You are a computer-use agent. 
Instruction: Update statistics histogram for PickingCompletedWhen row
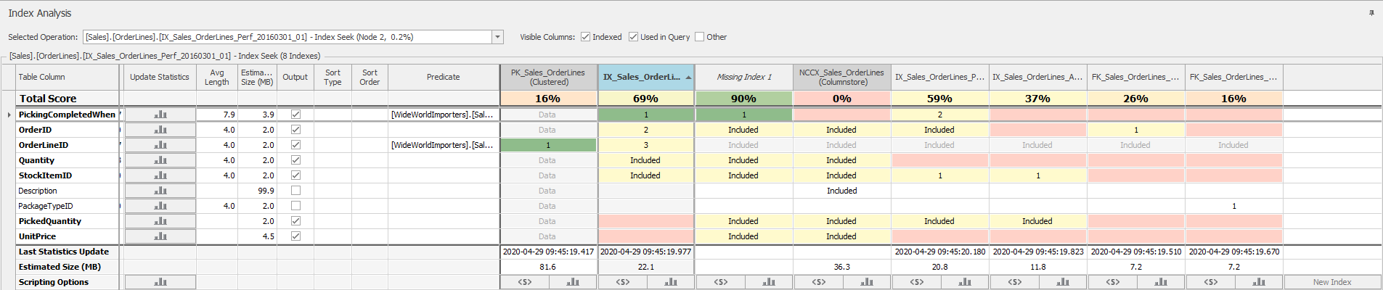tap(160, 115)
